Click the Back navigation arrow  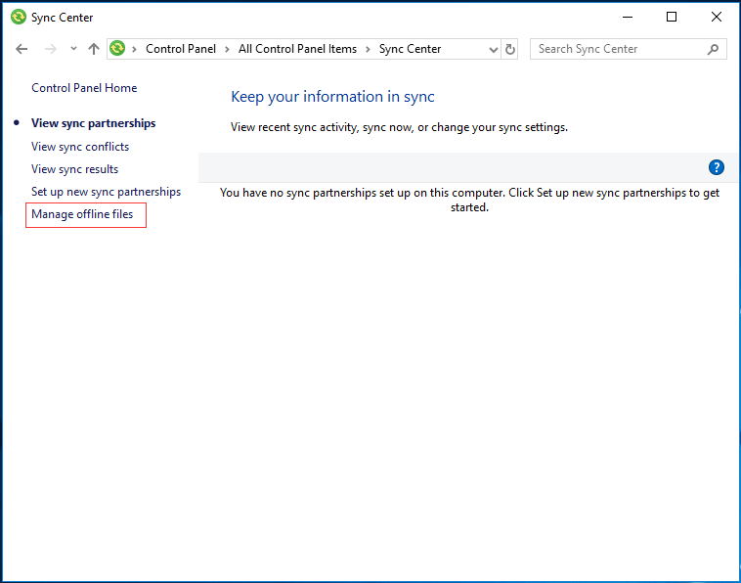(x=22, y=49)
